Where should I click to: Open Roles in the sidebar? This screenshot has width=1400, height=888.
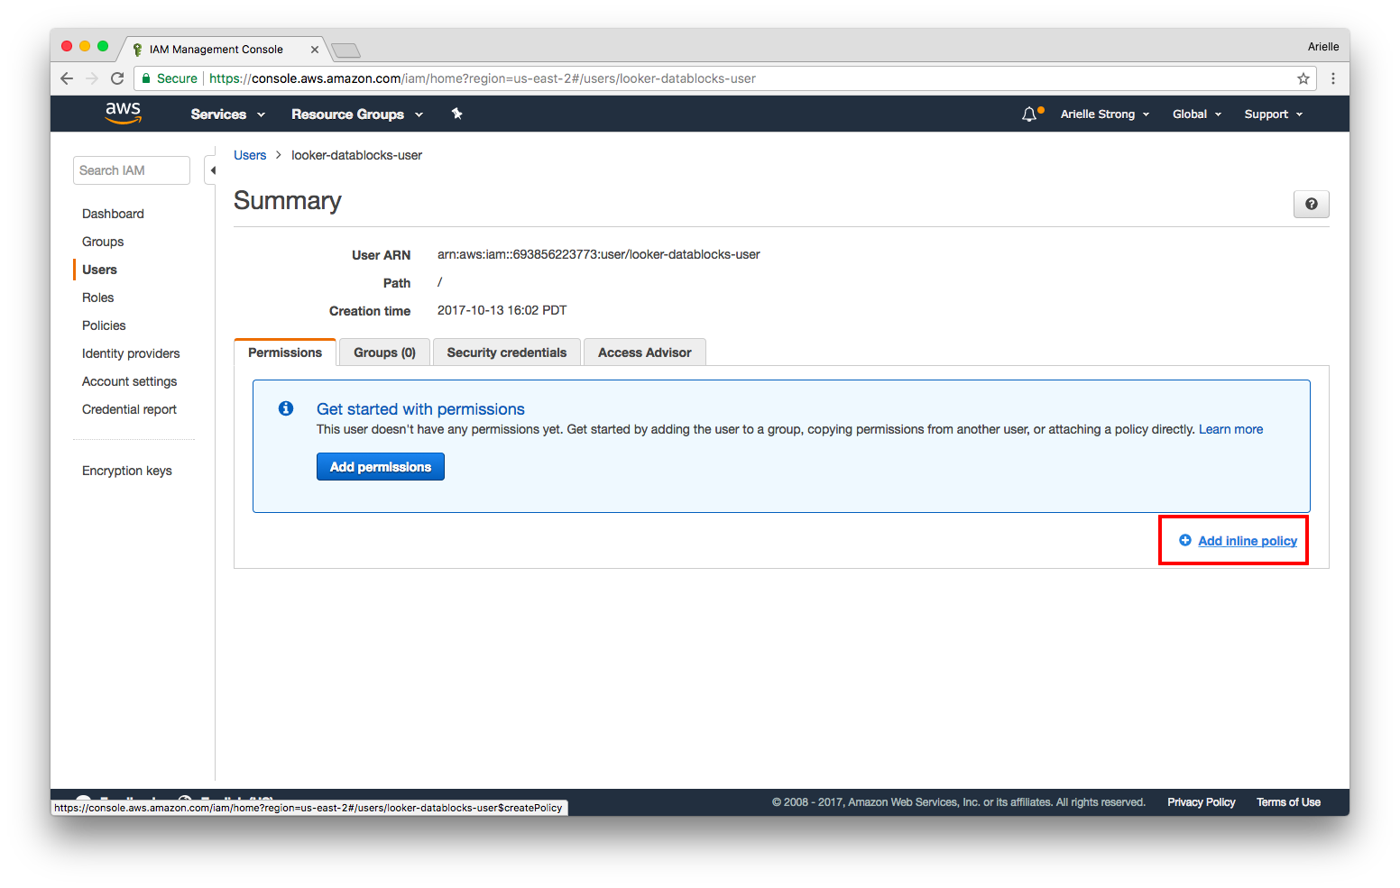click(x=97, y=298)
